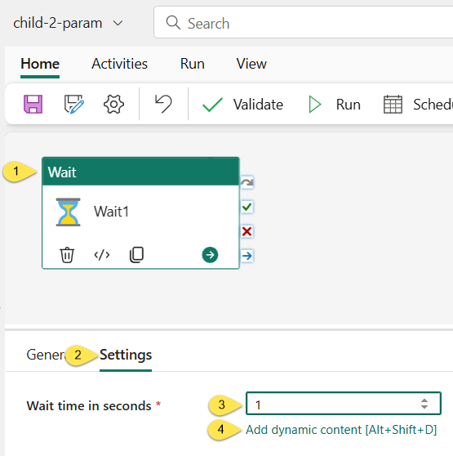Copy the Wait1 activity
453x456 pixels.
pyautogui.click(x=136, y=255)
